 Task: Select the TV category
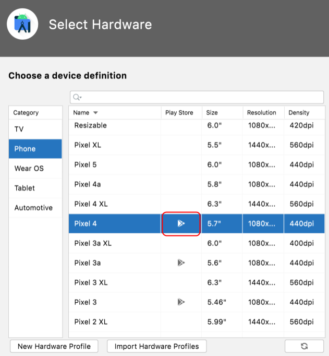[x=35, y=129]
